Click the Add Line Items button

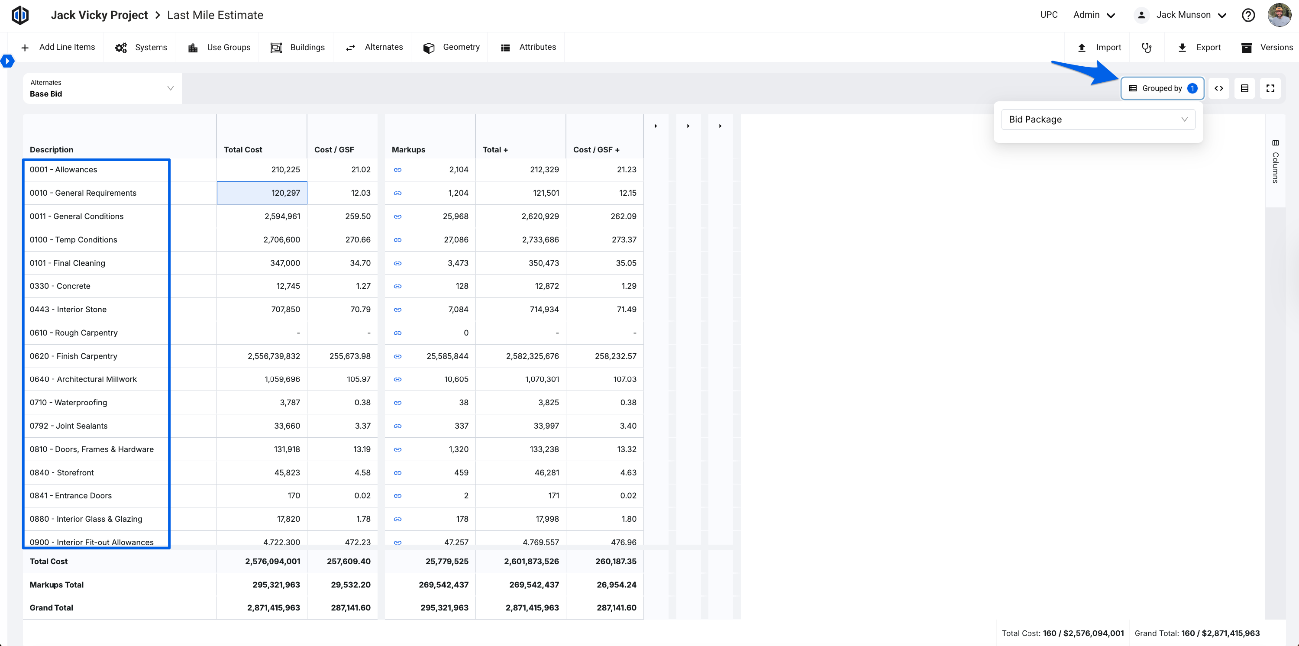(x=58, y=47)
